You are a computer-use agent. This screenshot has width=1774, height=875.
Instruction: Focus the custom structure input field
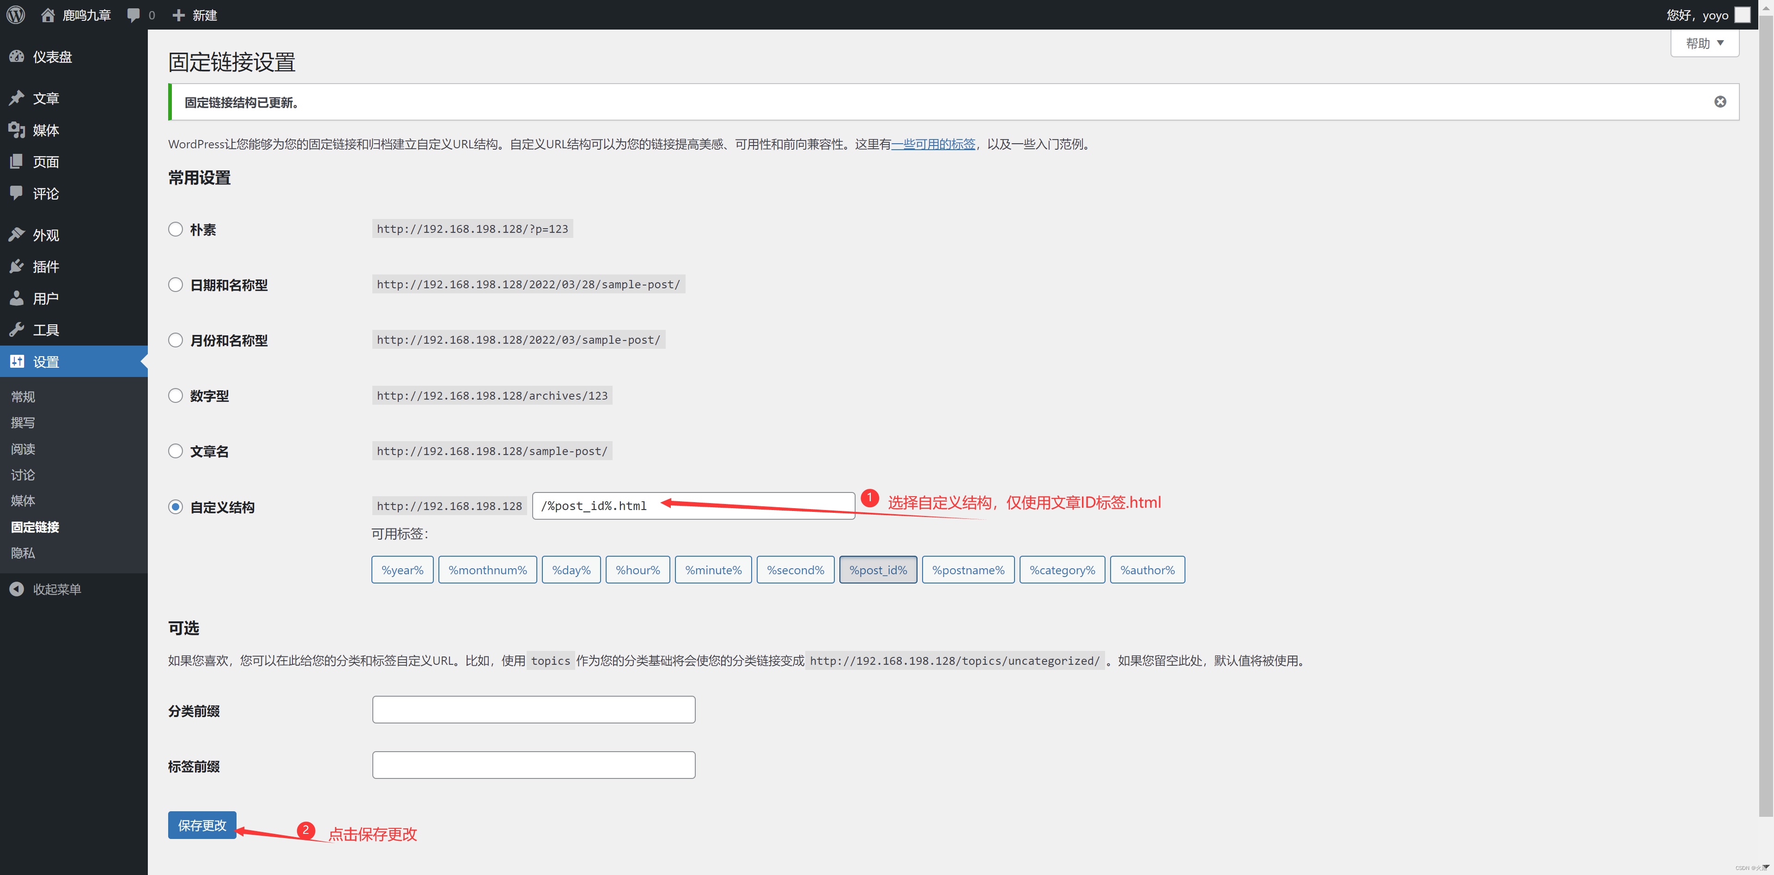click(693, 505)
